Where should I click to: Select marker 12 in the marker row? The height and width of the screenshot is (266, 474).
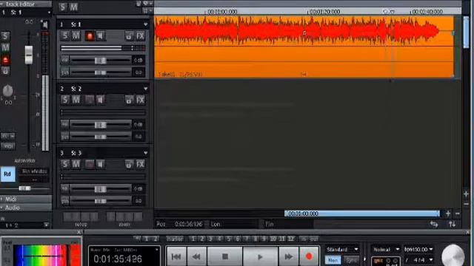point(291,239)
